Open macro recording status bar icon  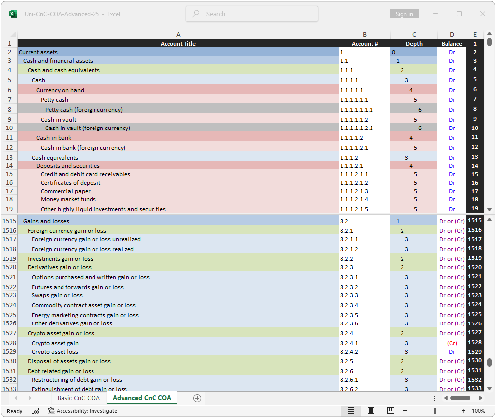(35, 411)
